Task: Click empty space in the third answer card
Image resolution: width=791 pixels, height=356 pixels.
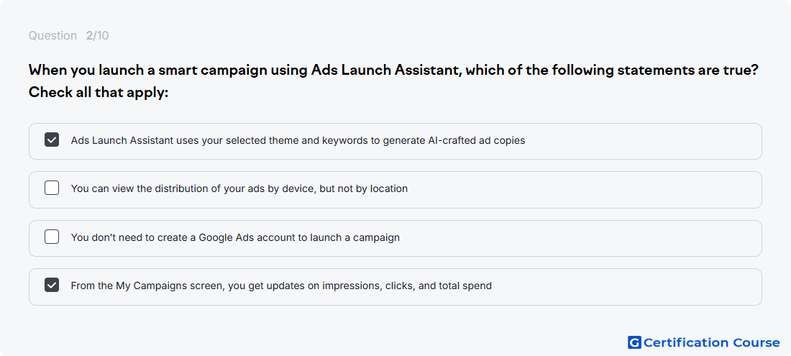Action: 580,238
